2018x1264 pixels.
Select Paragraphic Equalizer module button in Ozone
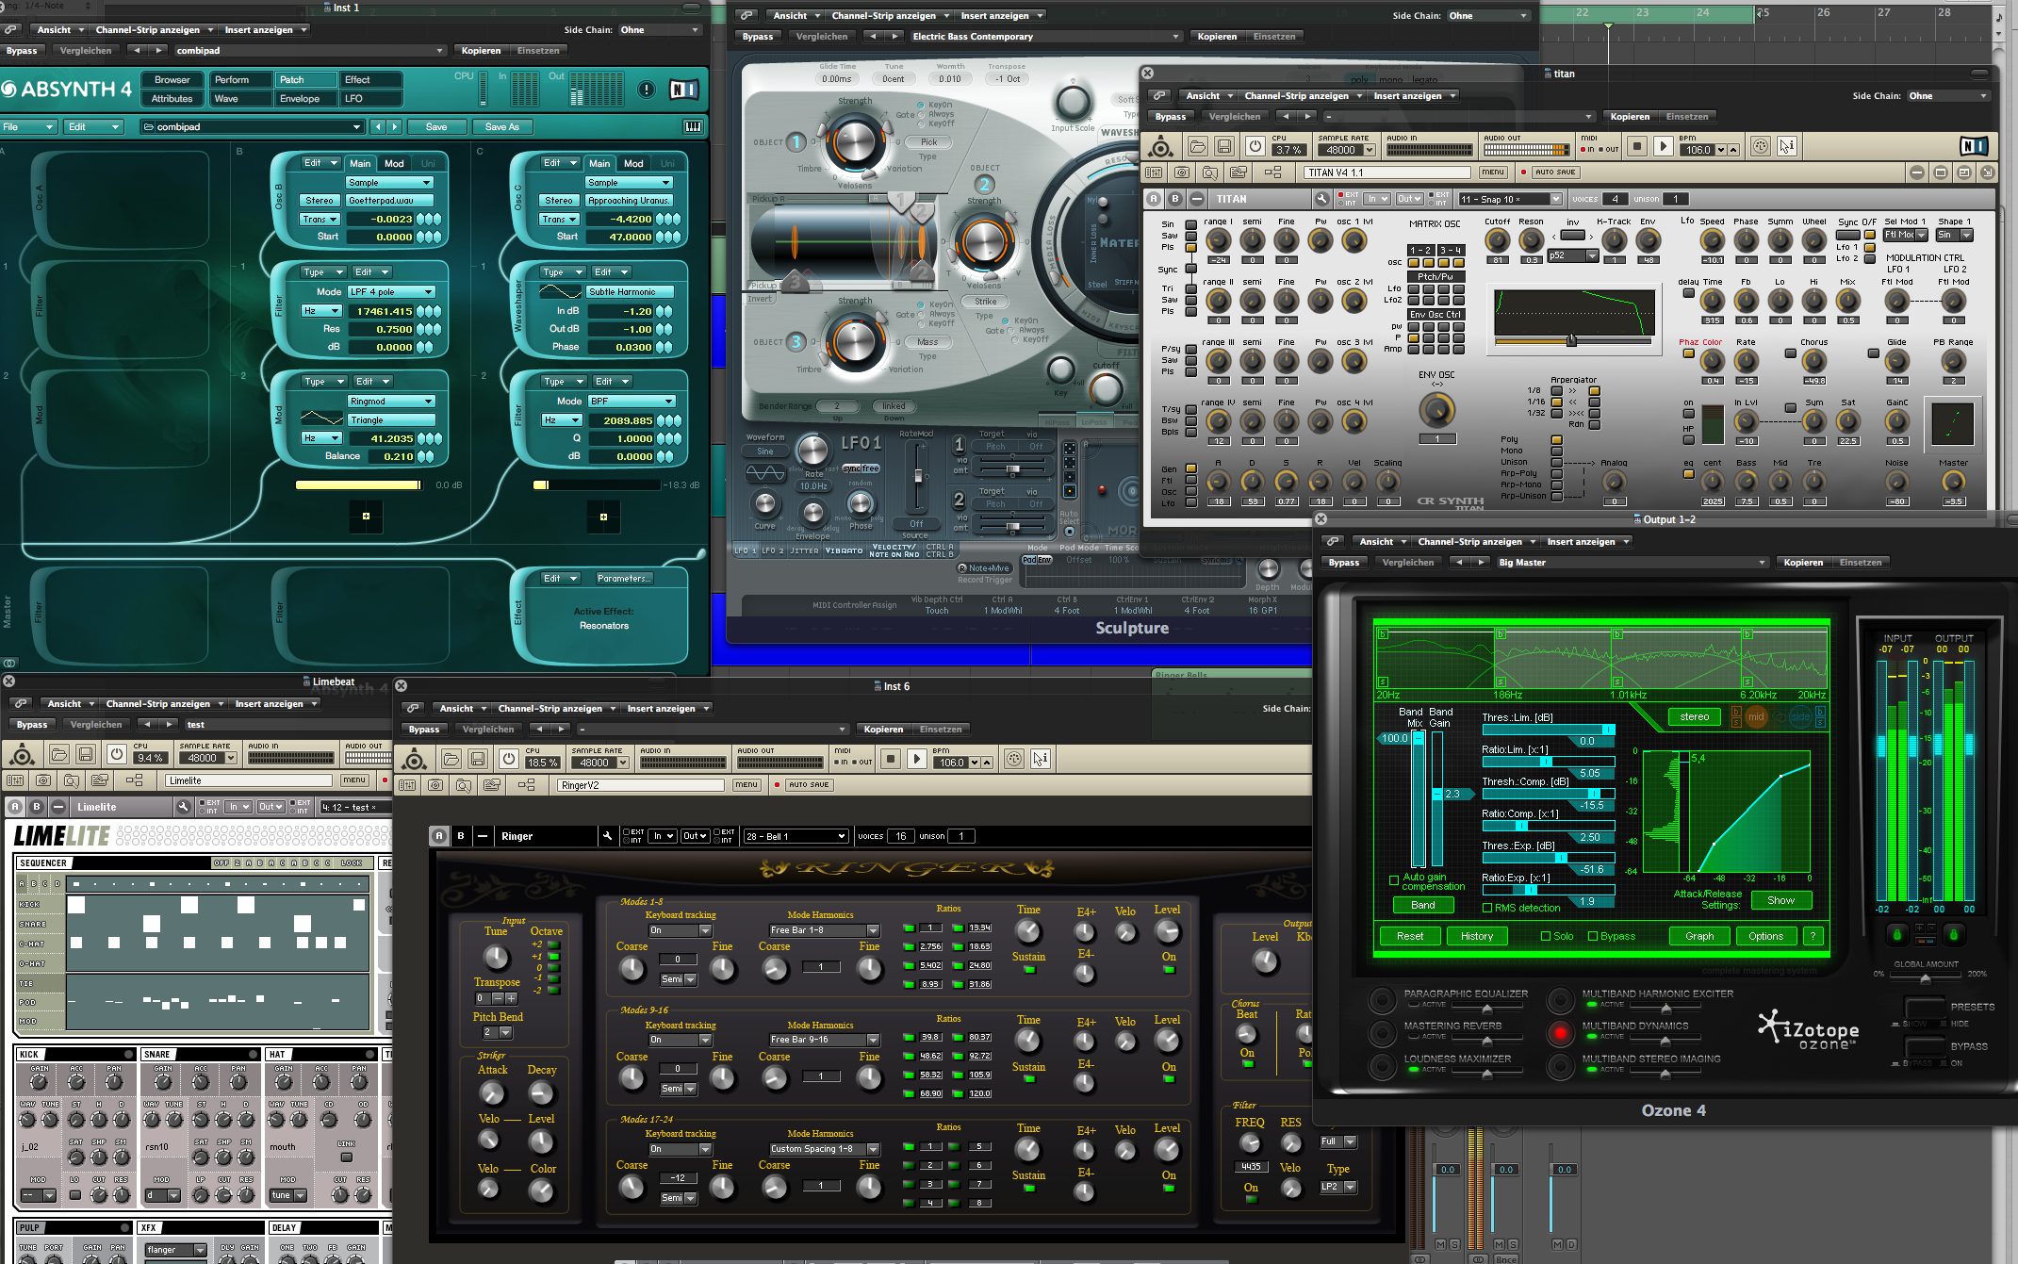tap(1382, 1000)
